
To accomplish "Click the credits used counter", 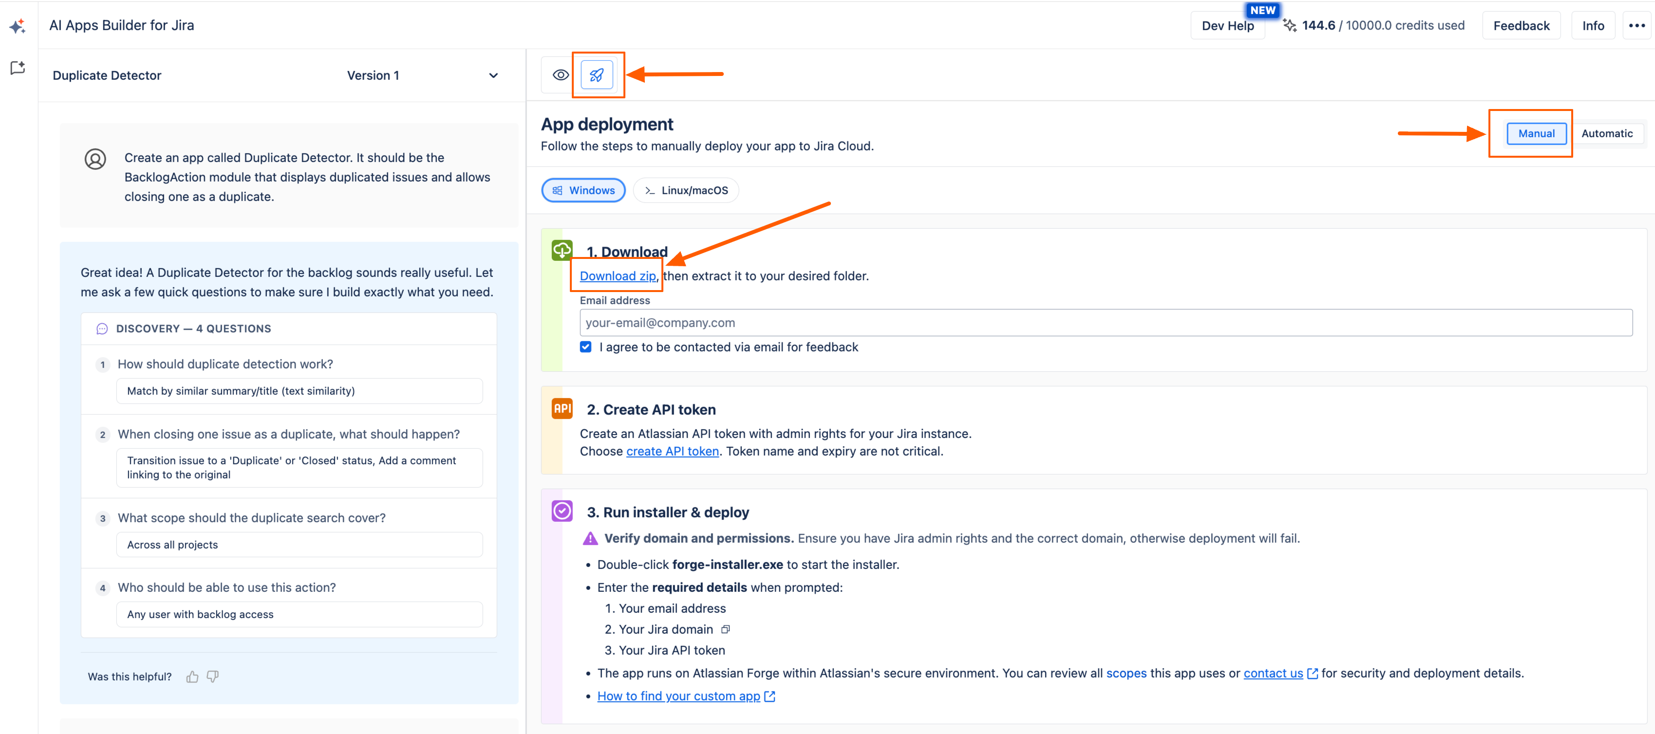I will pyautogui.click(x=1383, y=26).
